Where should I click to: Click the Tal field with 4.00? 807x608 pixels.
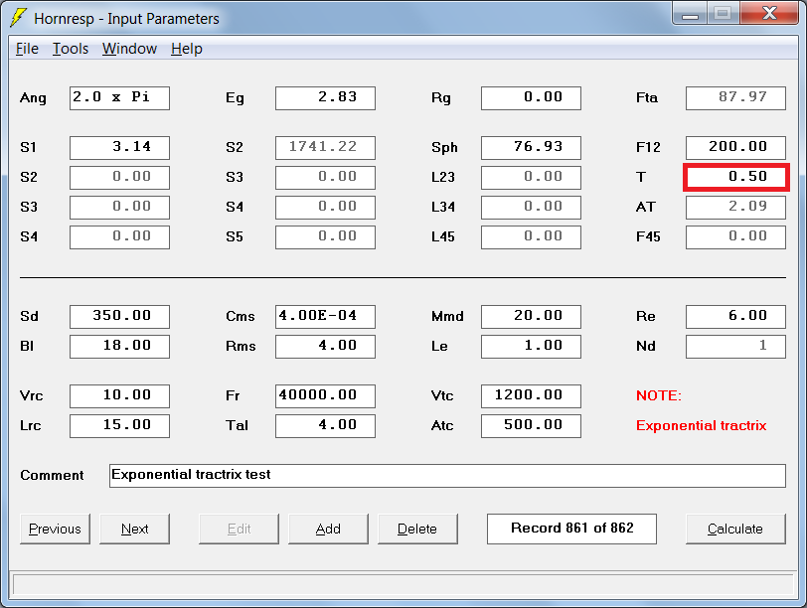pyautogui.click(x=325, y=426)
